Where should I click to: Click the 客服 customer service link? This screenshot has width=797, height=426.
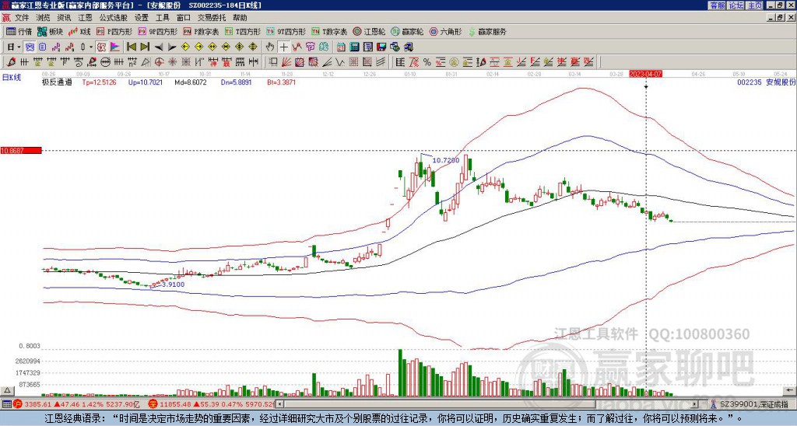(717, 5)
